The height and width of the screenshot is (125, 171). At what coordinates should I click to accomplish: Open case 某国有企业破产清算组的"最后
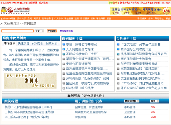tap(90, 59)
